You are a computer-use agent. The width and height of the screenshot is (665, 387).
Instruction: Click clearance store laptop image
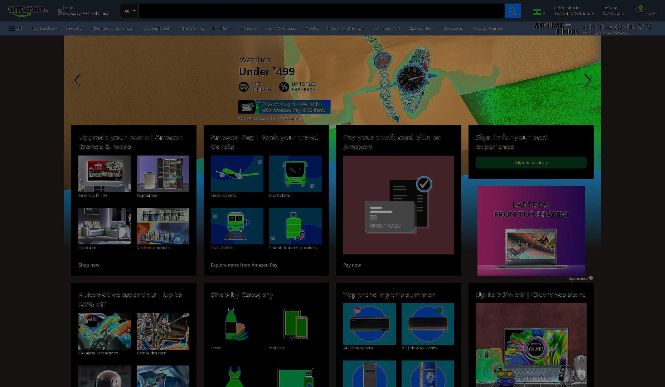coord(531,345)
